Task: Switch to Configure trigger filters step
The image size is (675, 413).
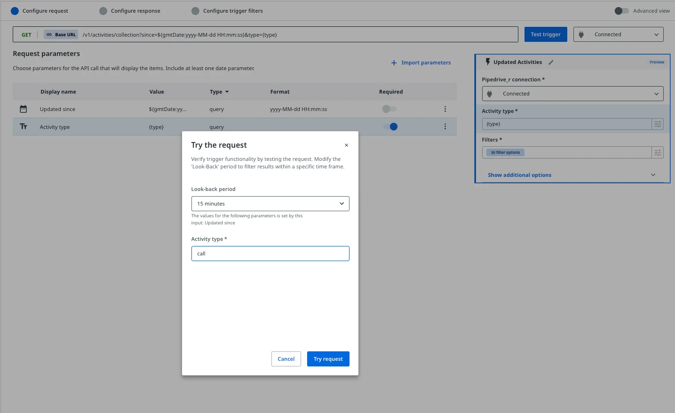Action: [232, 11]
